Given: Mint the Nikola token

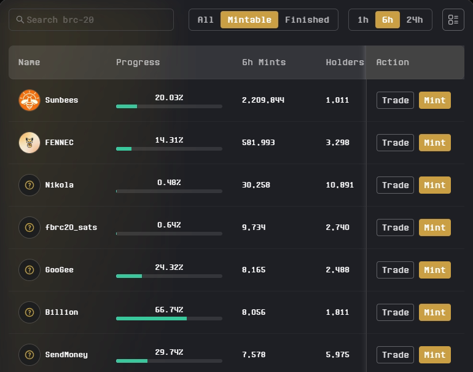Looking at the screenshot, I should coord(435,185).
